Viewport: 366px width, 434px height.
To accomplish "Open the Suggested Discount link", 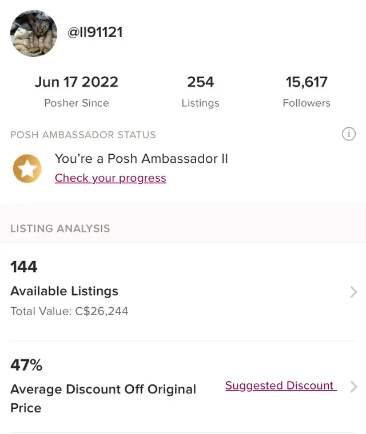I will 280,385.
